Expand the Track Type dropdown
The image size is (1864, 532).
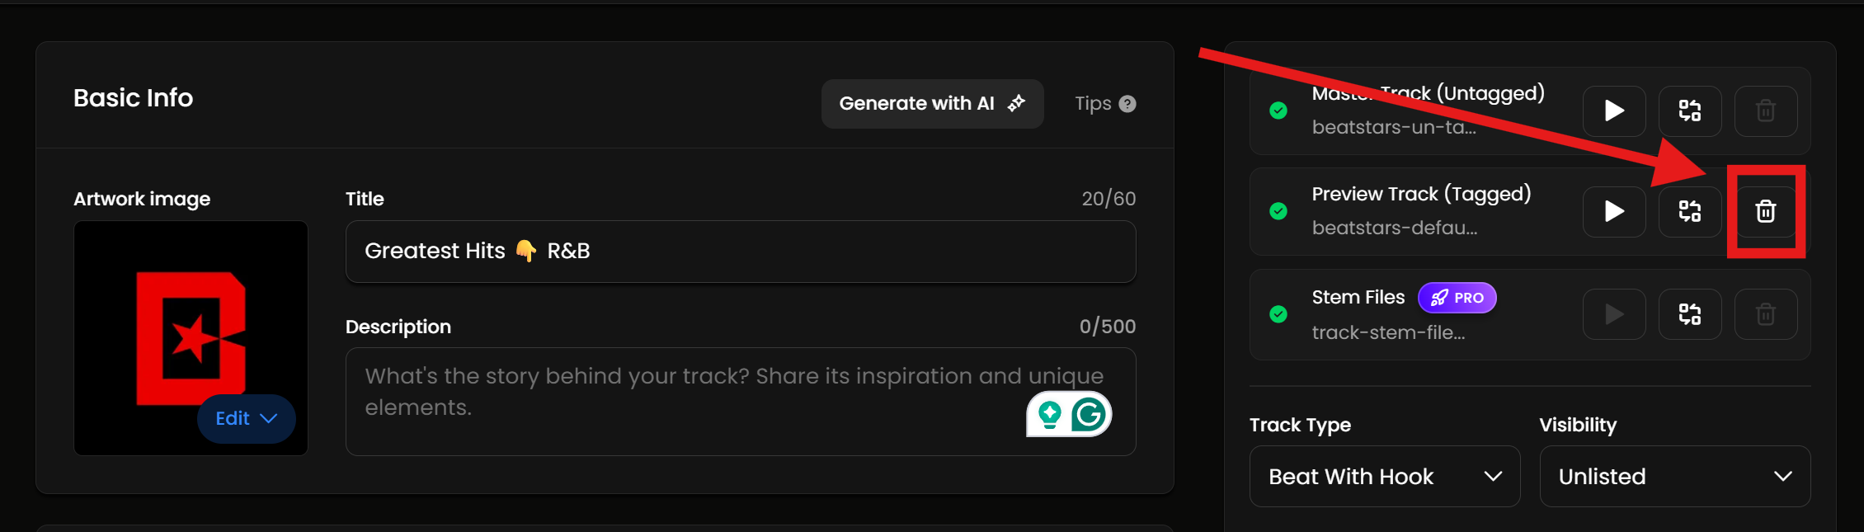[x=1384, y=477]
